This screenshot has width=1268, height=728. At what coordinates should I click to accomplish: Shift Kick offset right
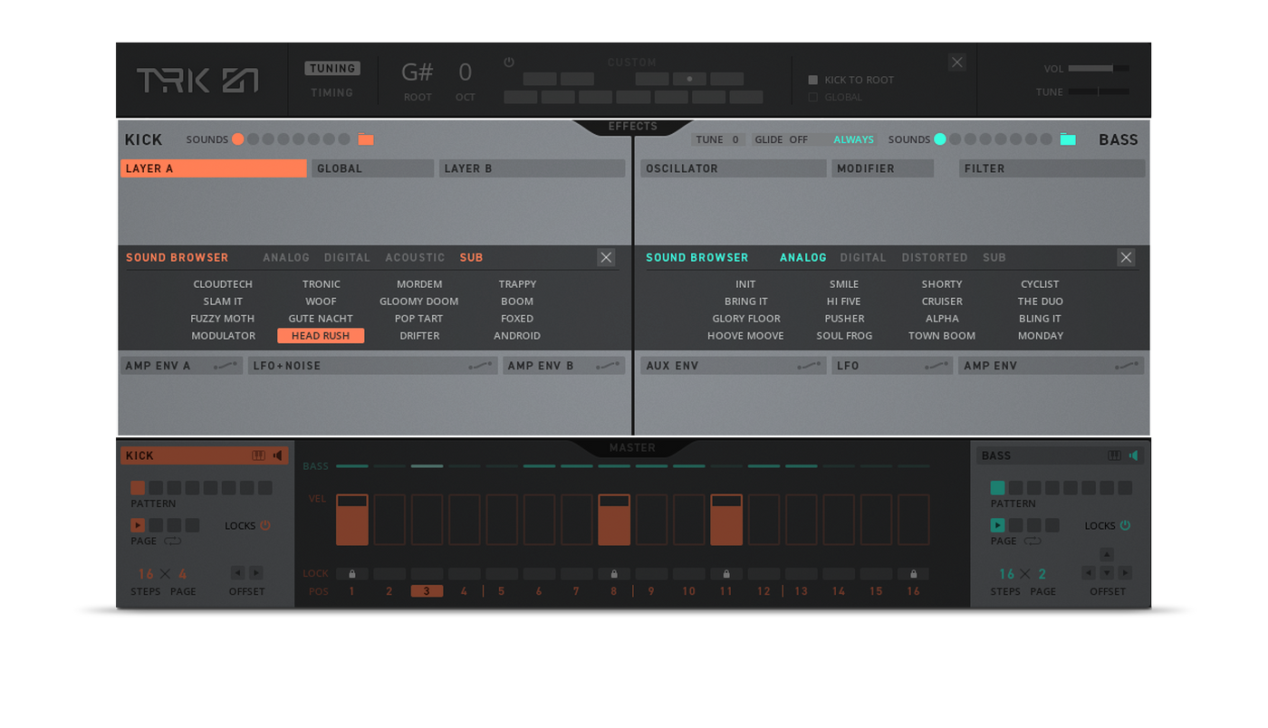coord(256,573)
